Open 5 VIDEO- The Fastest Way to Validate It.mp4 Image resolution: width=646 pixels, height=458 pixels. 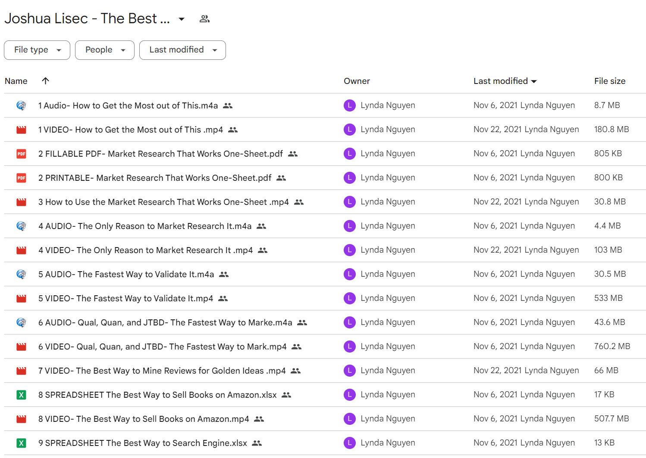125,298
